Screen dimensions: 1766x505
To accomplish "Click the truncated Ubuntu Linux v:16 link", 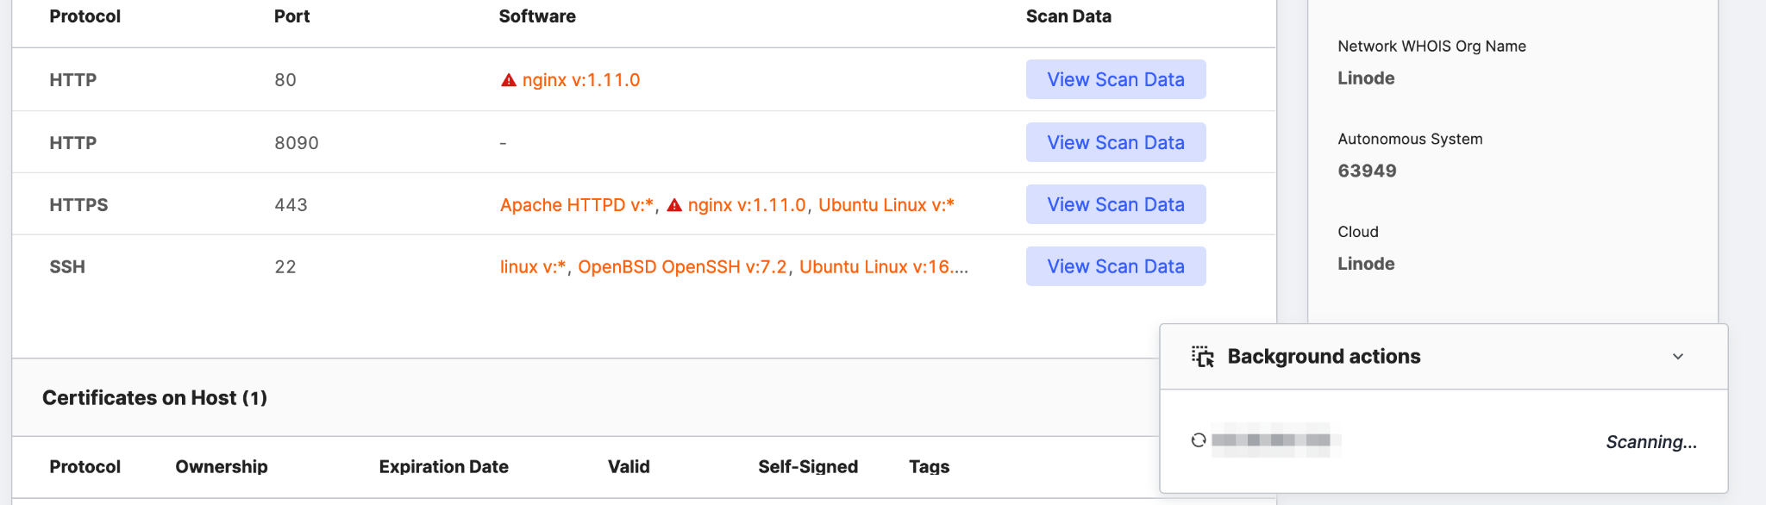I will (883, 267).
